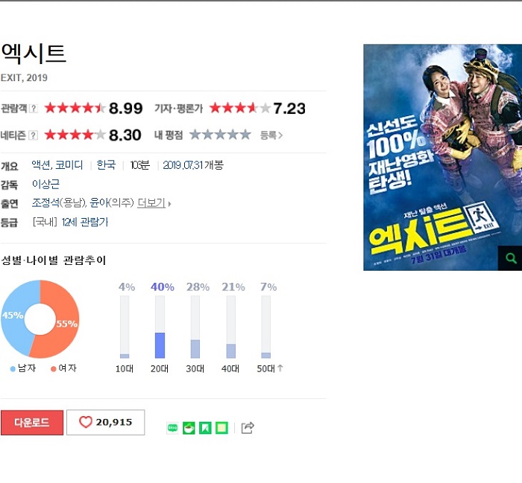
Task: Click the 다운로드 button
Action: tap(32, 423)
